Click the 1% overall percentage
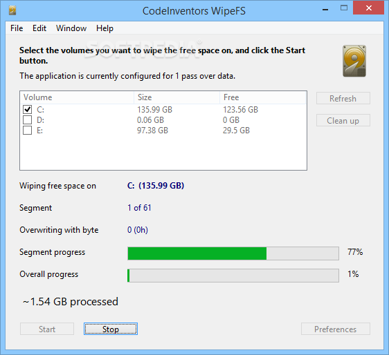This screenshot has height=355, width=389. pyautogui.click(x=353, y=274)
